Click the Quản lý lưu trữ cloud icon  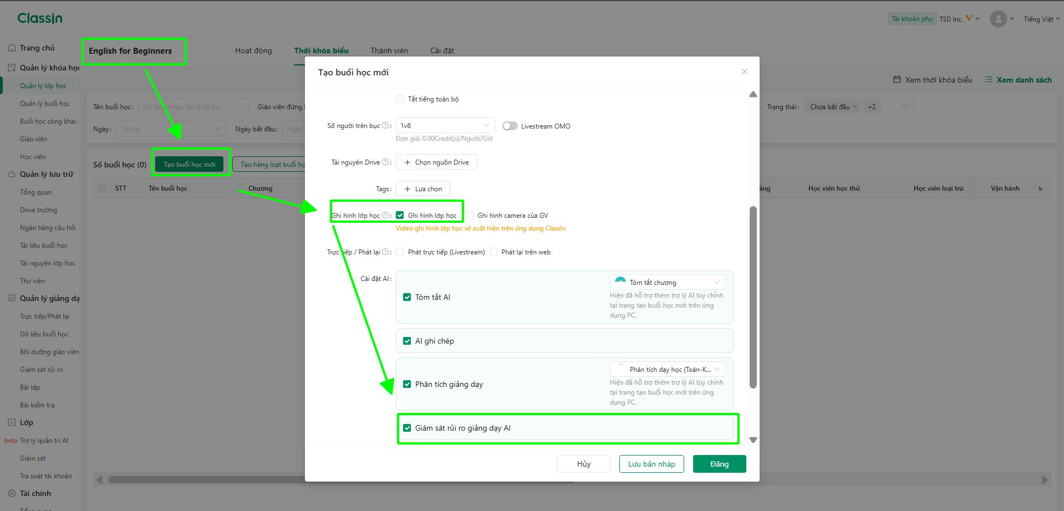12,175
